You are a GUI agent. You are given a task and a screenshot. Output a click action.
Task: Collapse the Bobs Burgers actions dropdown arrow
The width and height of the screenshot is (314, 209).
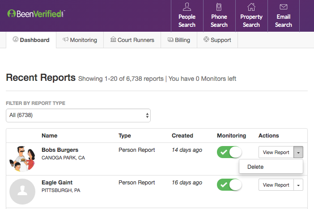click(298, 152)
